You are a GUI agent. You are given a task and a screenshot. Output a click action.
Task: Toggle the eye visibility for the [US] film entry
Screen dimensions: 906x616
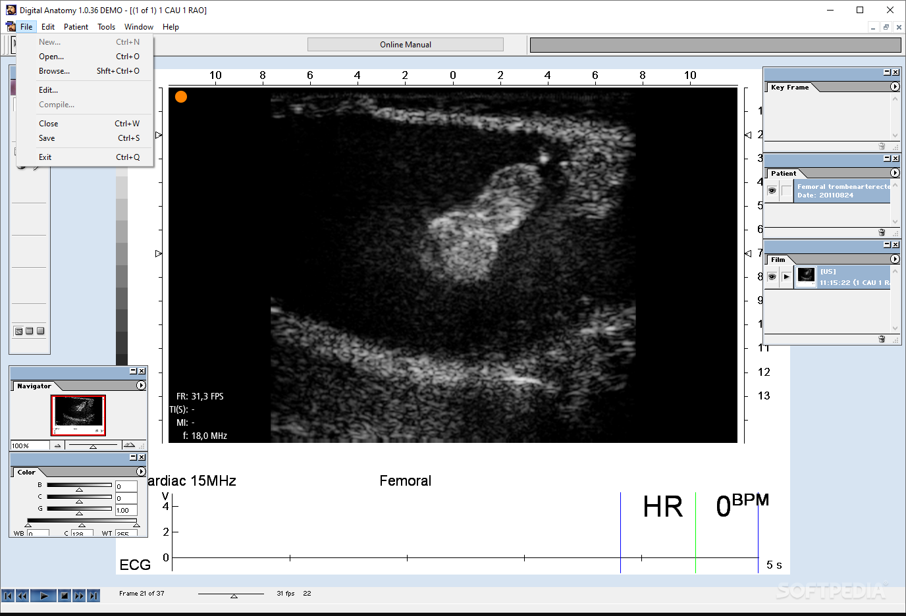point(772,277)
